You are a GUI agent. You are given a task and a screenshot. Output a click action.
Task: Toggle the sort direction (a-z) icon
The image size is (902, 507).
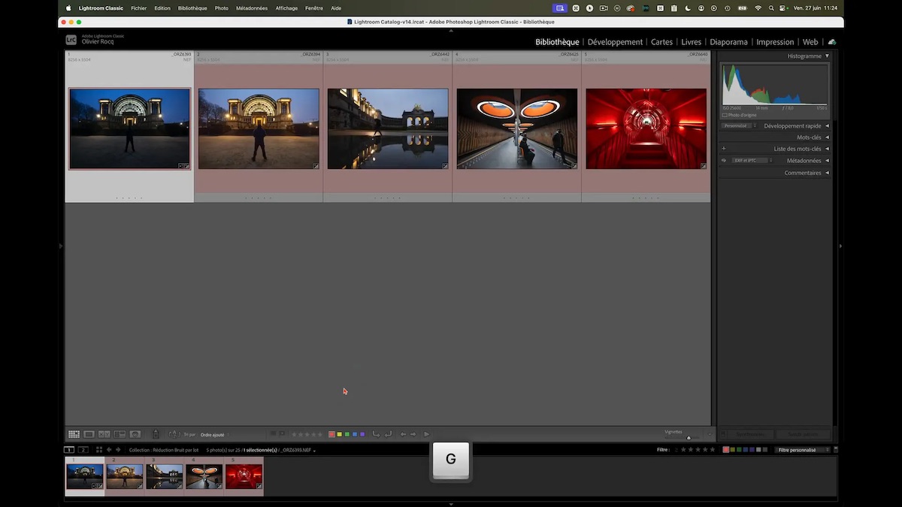(174, 434)
